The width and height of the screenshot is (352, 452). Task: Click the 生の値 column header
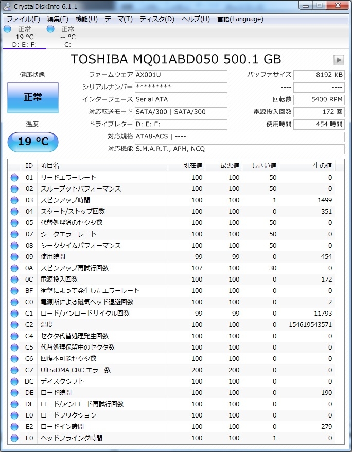point(307,166)
